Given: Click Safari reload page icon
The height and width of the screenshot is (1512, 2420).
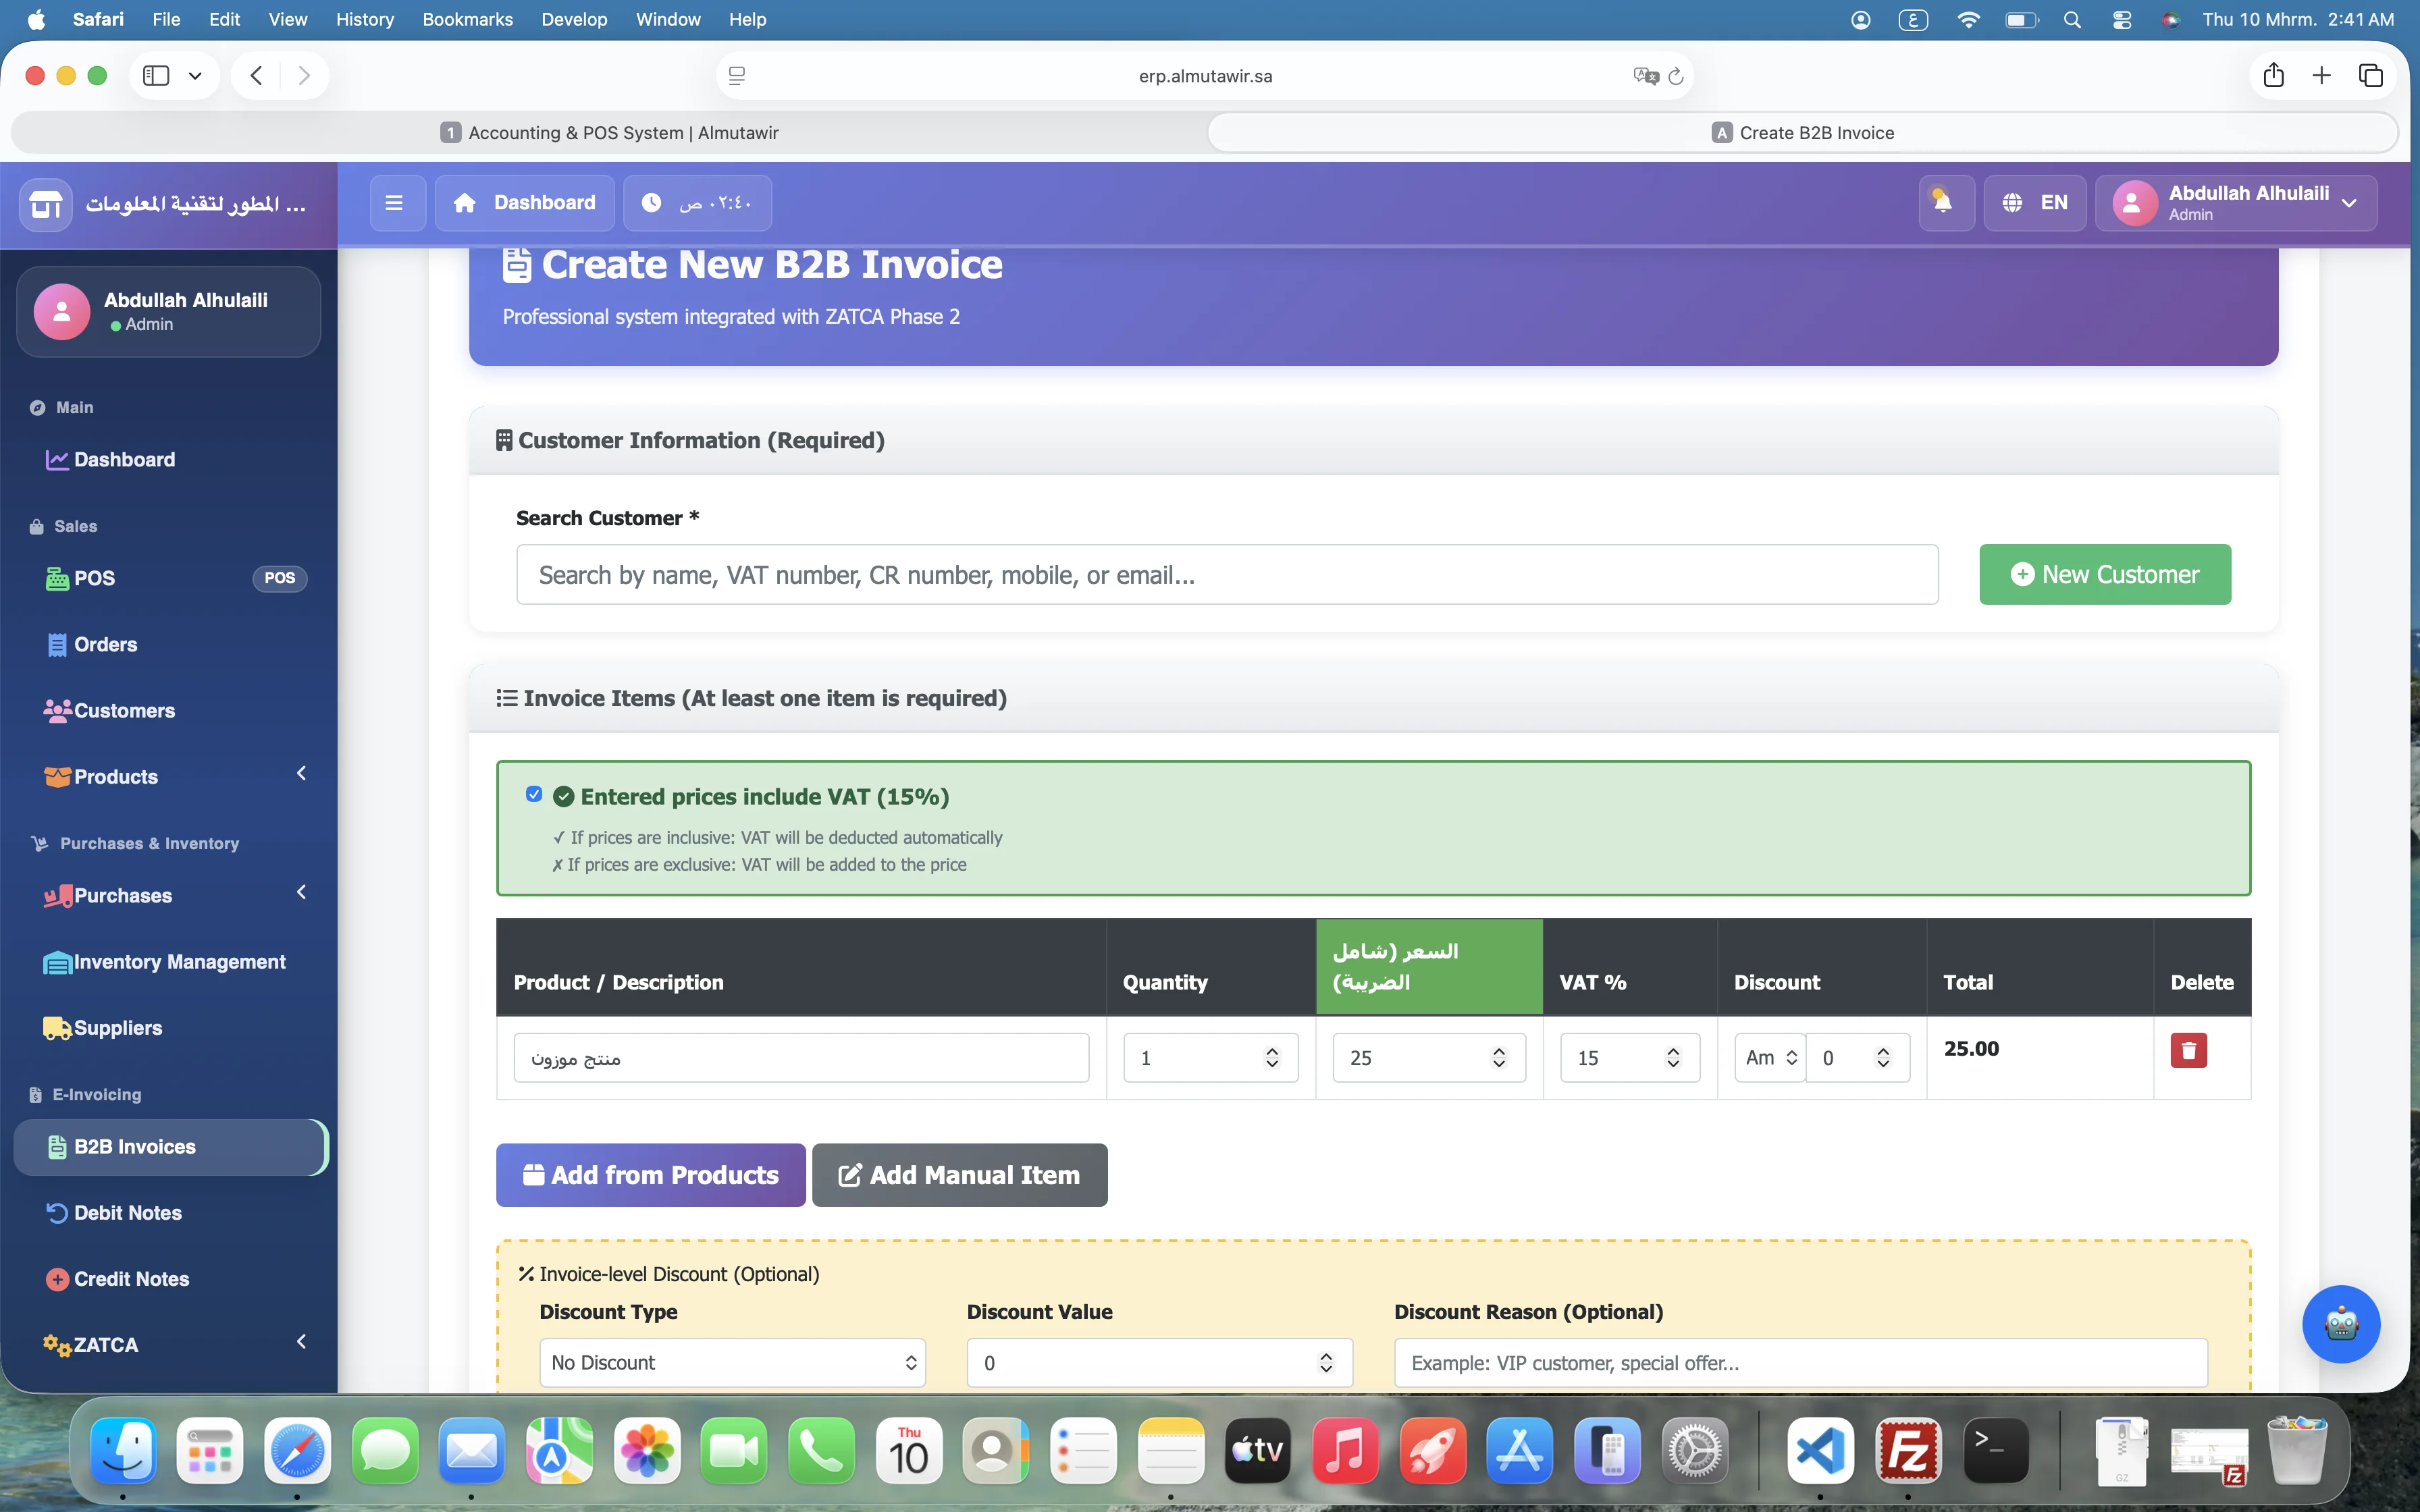Looking at the screenshot, I should click(1676, 76).
